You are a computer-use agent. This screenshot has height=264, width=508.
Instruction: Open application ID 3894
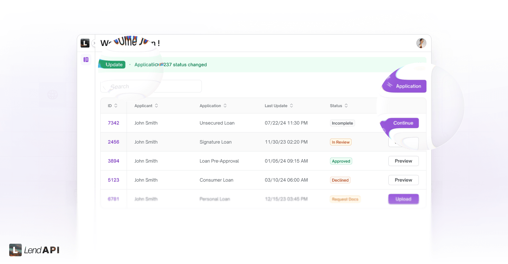pyautogui.click(x=114, y=161)
